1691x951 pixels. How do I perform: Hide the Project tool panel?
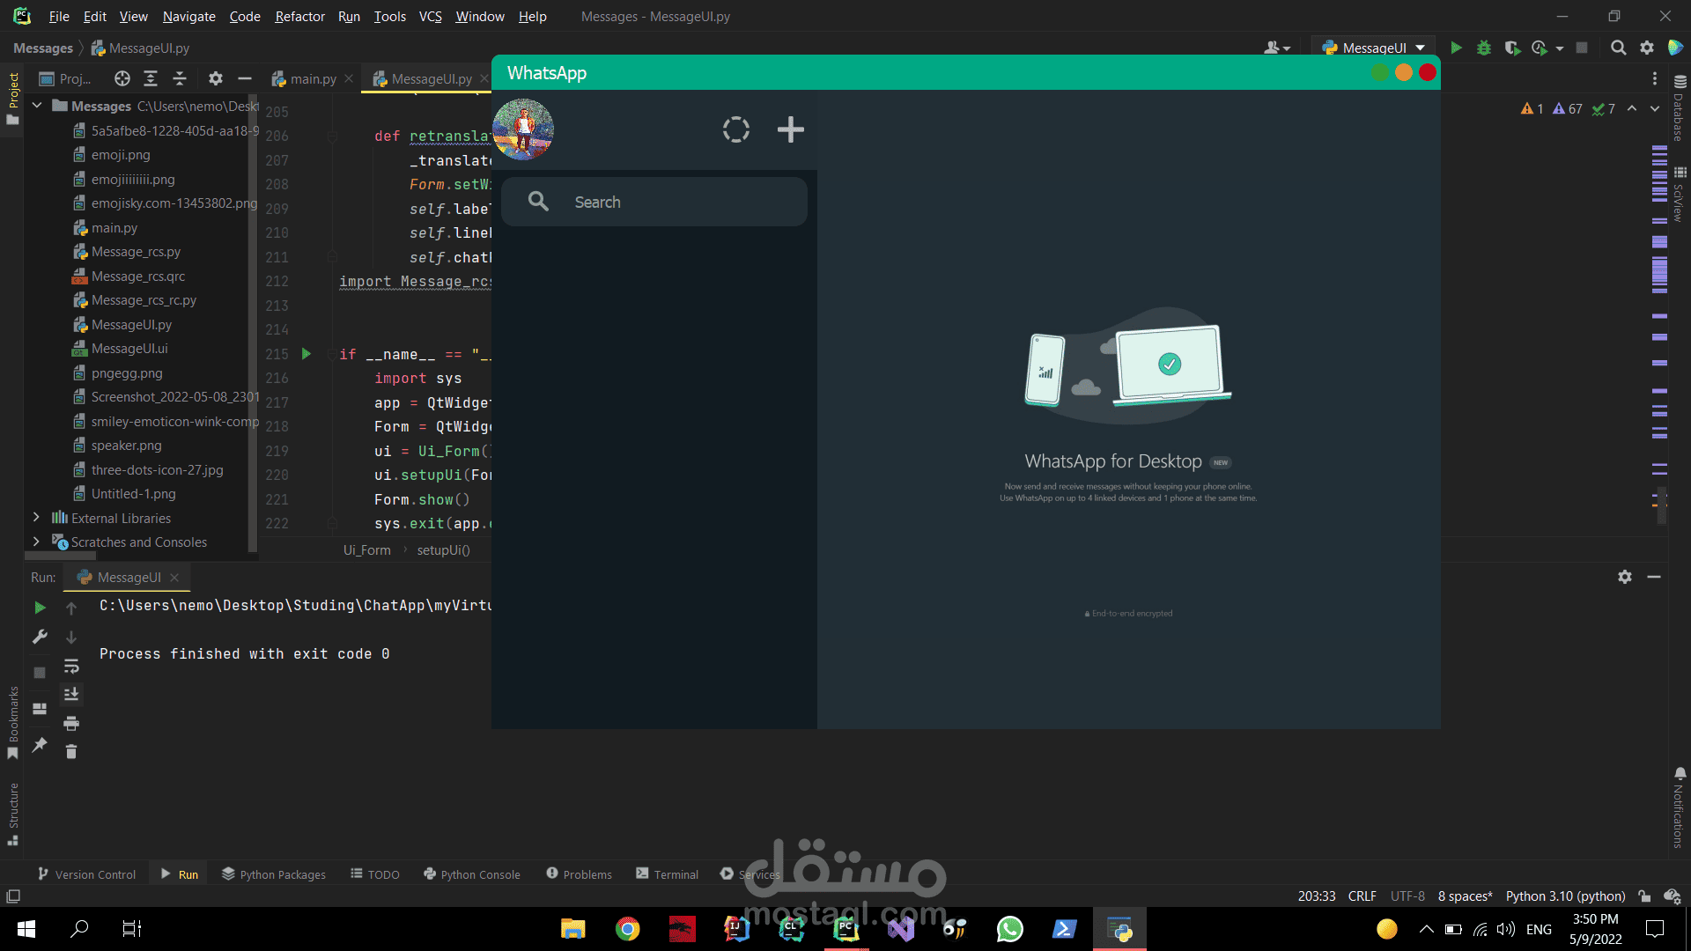coord(245,78)
